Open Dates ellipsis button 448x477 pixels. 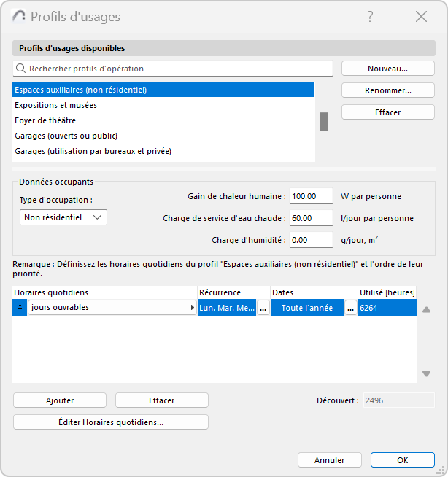pos(351,308)
